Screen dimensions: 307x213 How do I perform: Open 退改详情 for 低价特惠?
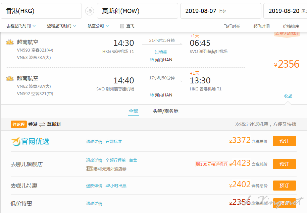point(94,203)
